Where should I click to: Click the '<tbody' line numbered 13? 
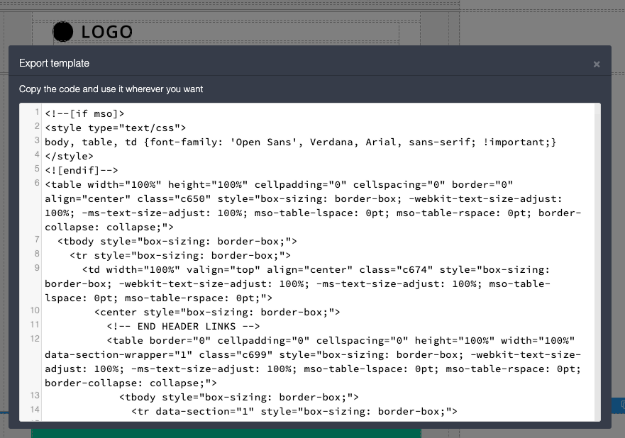[x=239, y=398]
